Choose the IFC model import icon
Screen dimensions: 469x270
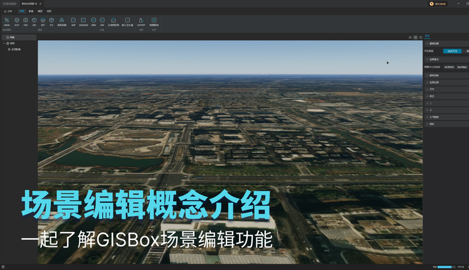coord(51,21)
